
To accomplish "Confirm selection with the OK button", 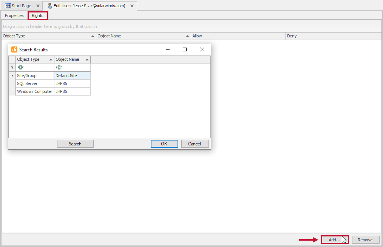I will 164,144.
